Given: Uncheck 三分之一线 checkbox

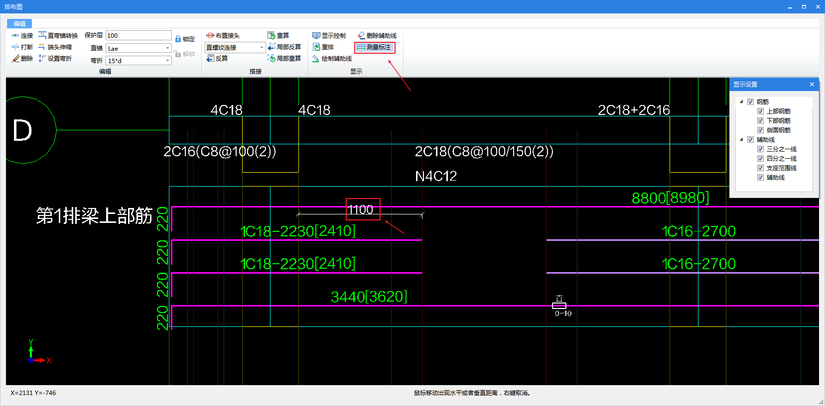Looking at the screenshot, I should pos(760,149).
